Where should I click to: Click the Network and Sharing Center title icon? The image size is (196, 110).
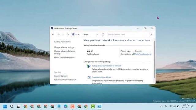click(52, 28)
